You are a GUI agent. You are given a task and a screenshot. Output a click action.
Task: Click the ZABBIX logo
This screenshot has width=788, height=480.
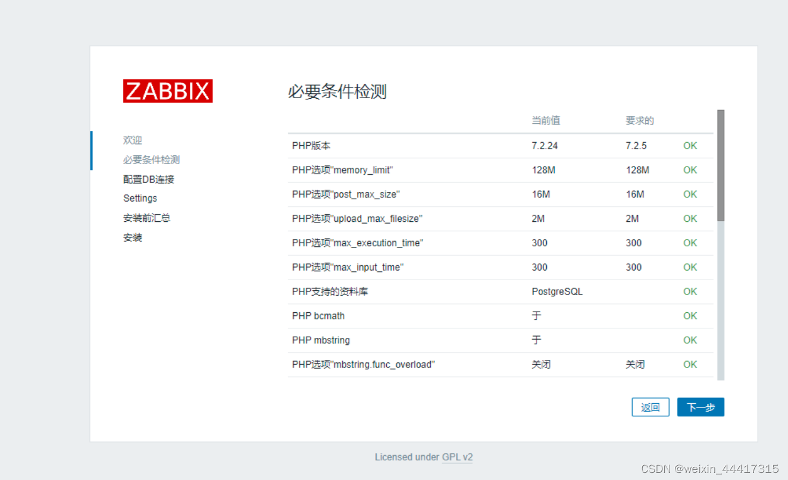pos(167,90)
